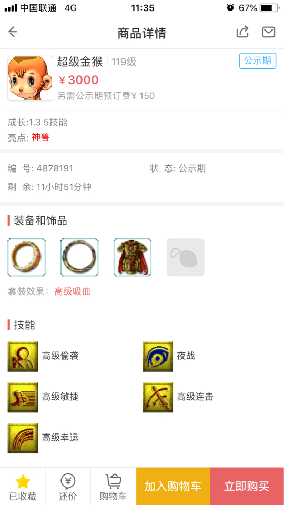Select the 高级敏捷 skill icon
The width and height of the screenshot is (284, 505).
coord(23,398)
